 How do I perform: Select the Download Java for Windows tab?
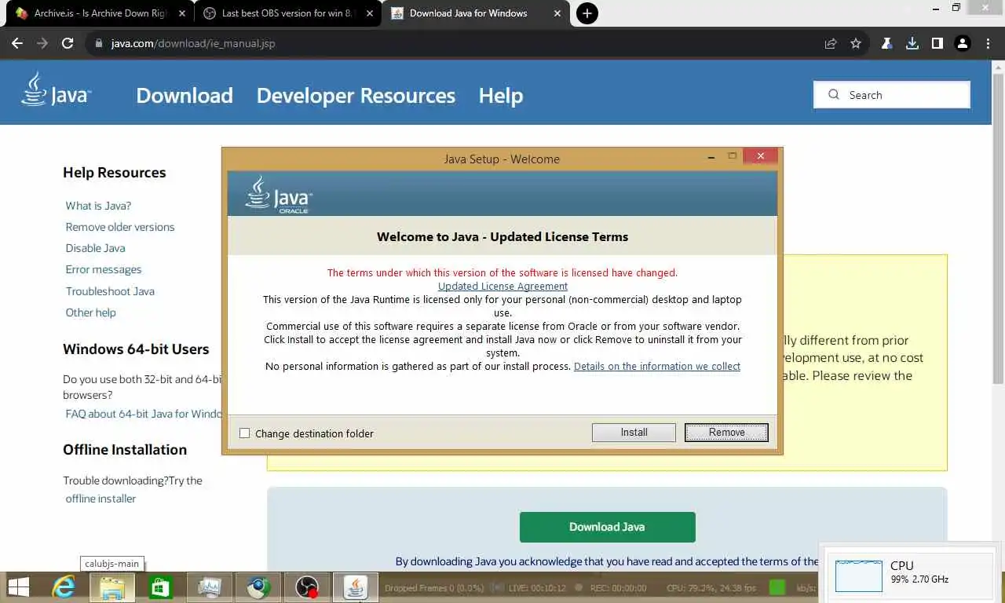(475, 13)
